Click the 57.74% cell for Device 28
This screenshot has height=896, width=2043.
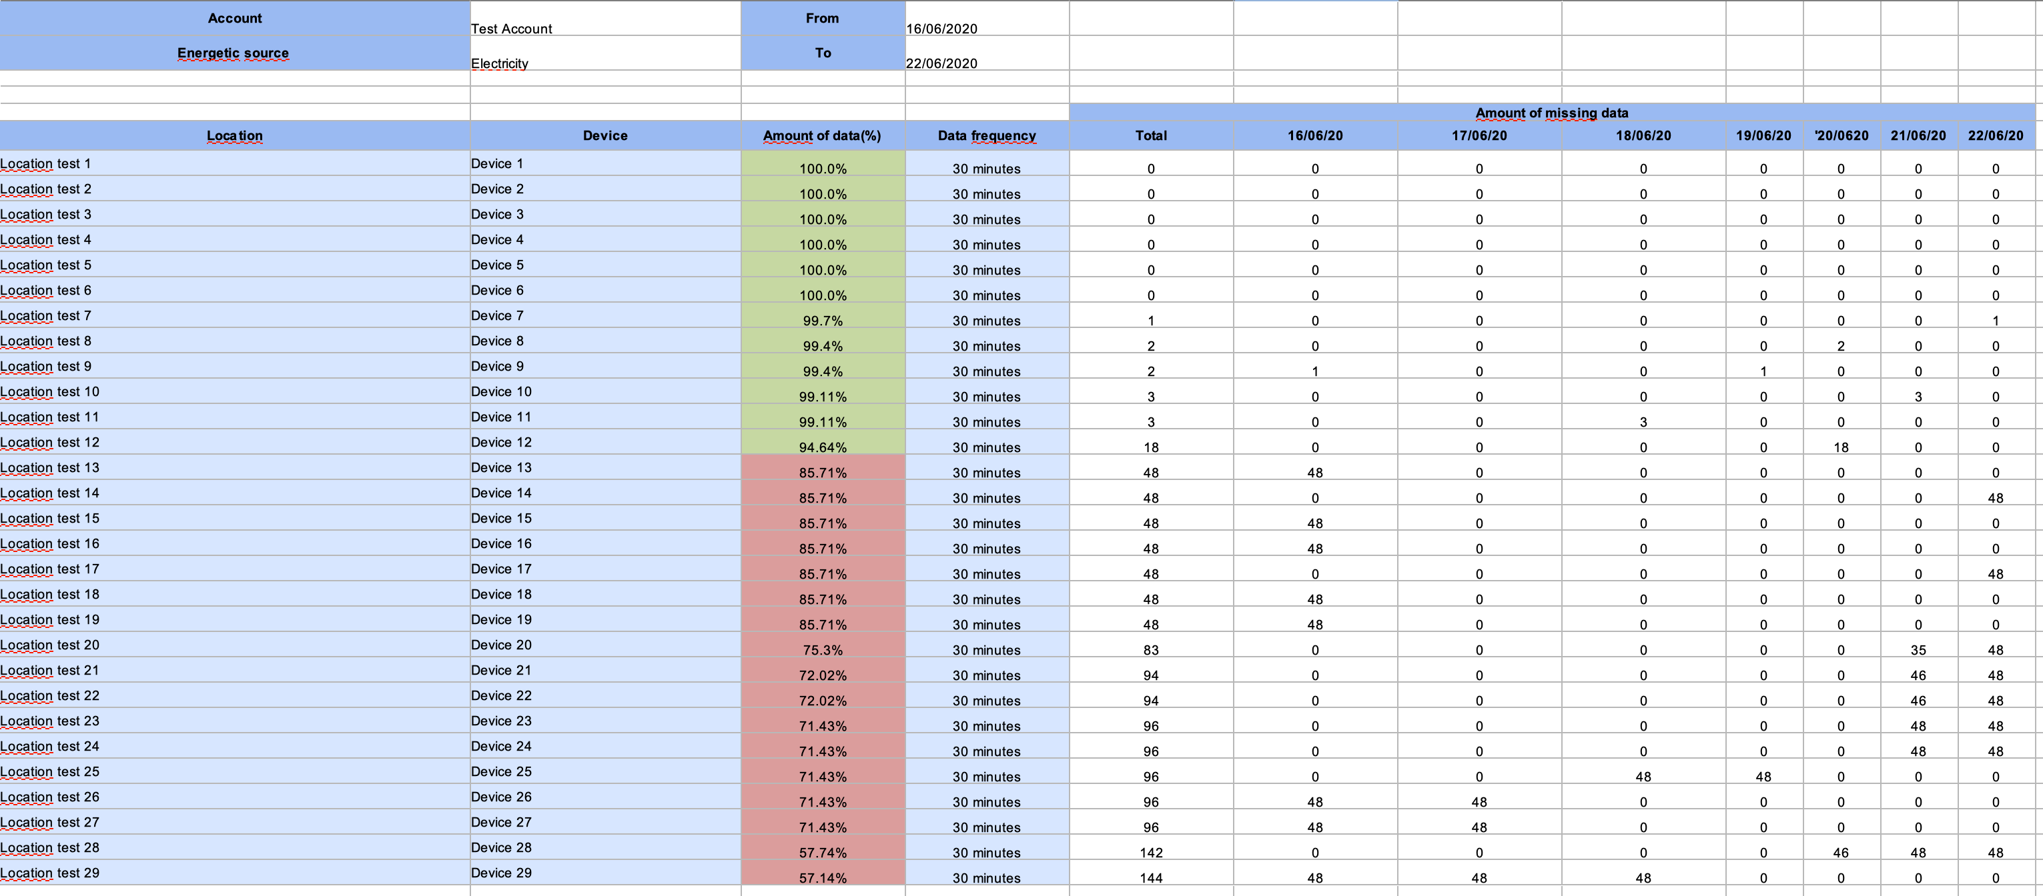point(823,848)
